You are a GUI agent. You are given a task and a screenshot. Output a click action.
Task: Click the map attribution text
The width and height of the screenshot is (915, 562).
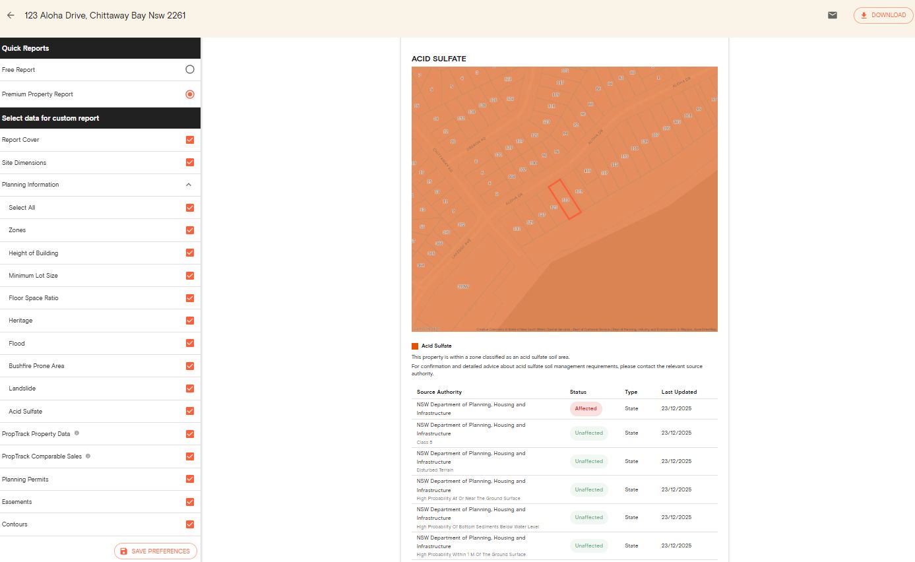(596, 329)
